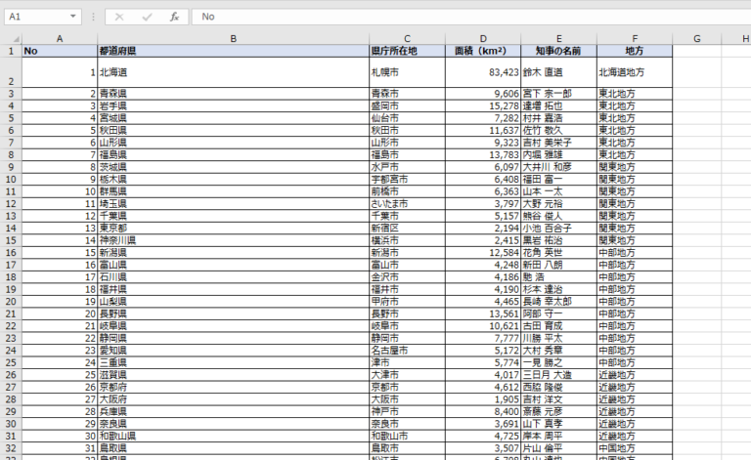Click the Enter checkmark icon in formula bar

coord(147,17)
